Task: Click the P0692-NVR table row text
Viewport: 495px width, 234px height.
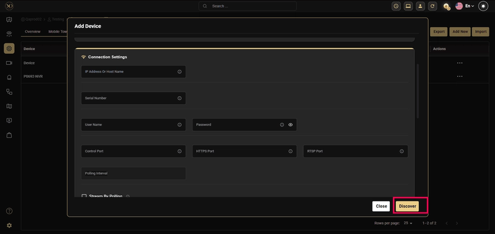Action: coord(33,76)
